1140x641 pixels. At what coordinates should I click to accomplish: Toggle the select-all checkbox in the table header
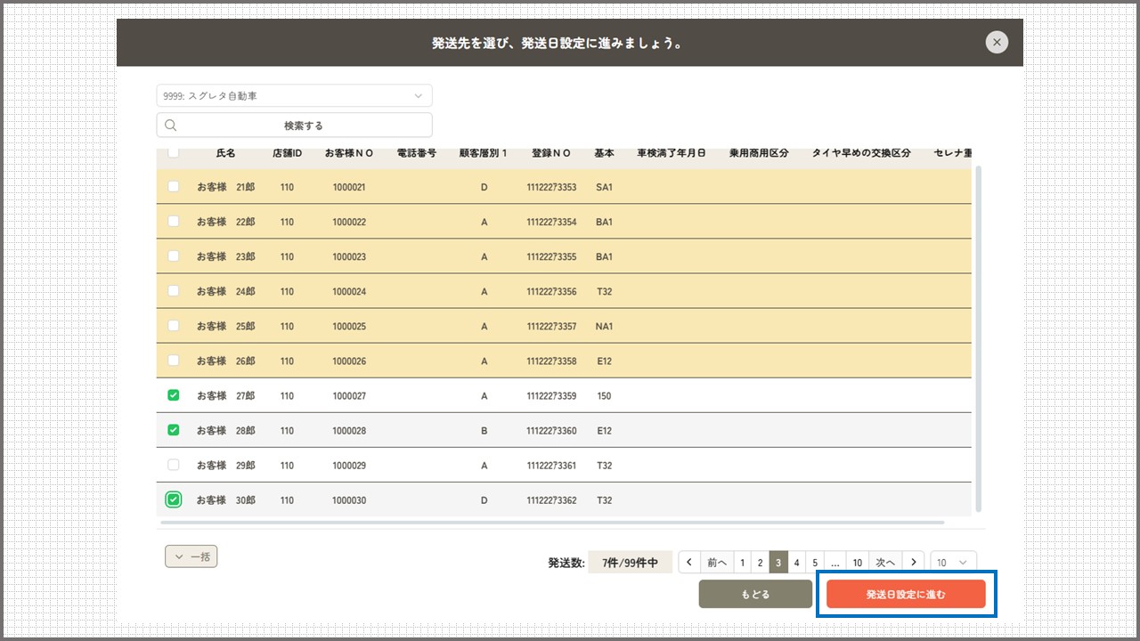pos(174,152)
